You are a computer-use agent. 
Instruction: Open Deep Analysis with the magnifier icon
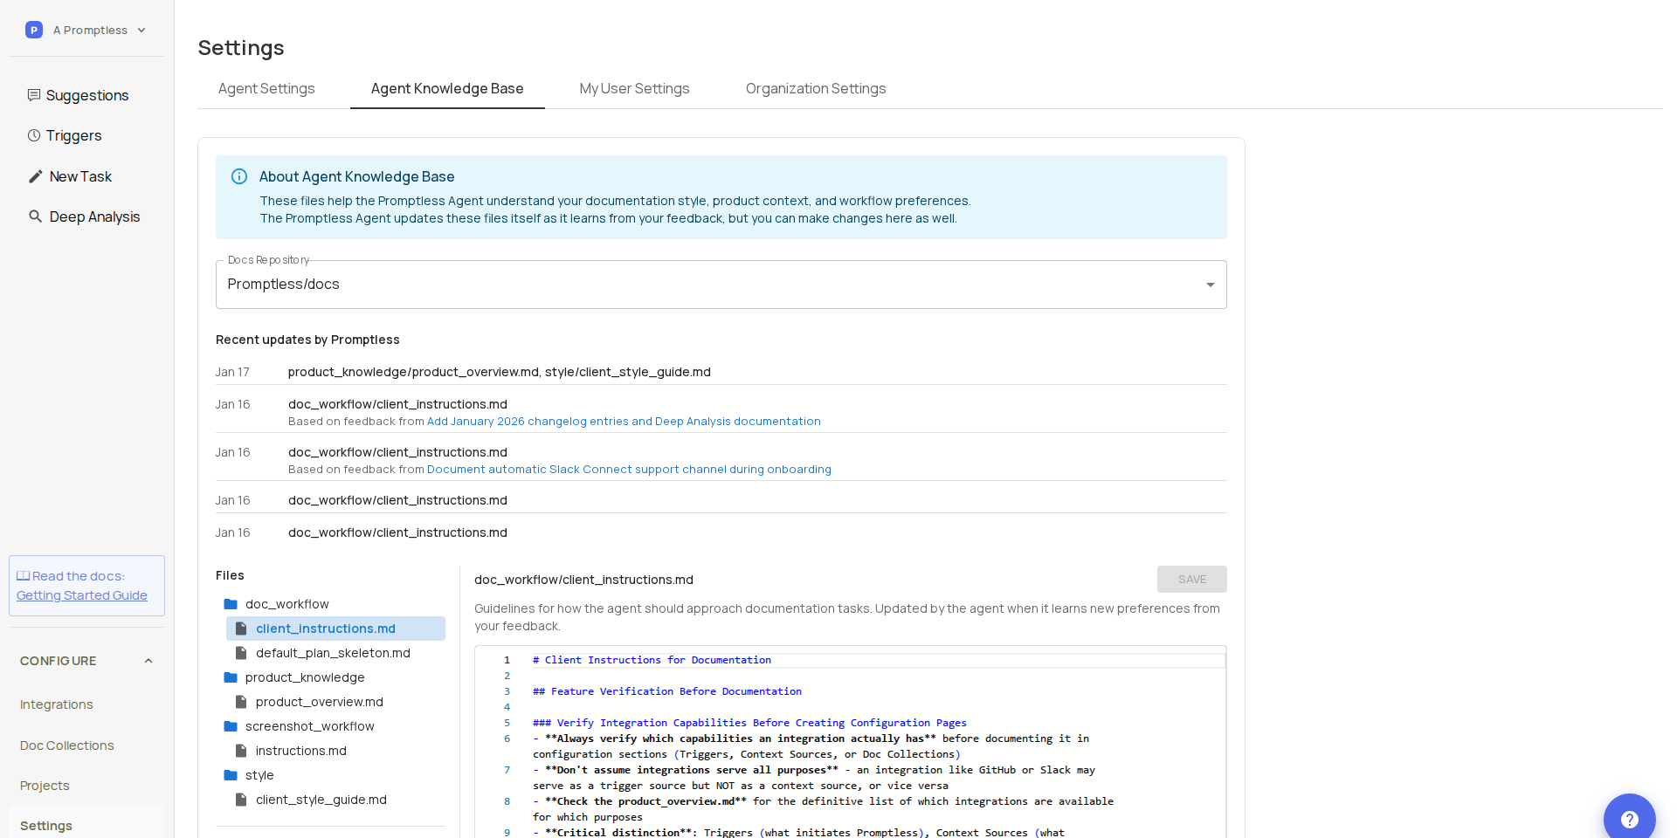tap(35, 216)
